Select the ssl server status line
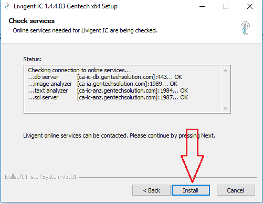The height and width of the screenshot is (204, 263). click(x=108, y=97)
